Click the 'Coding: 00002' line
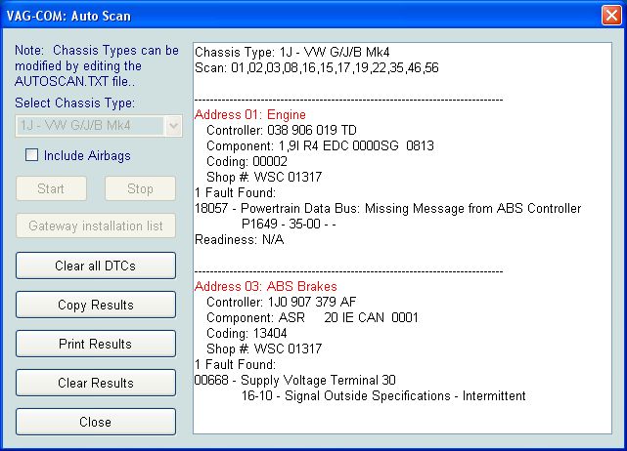 tap(246, 162)
